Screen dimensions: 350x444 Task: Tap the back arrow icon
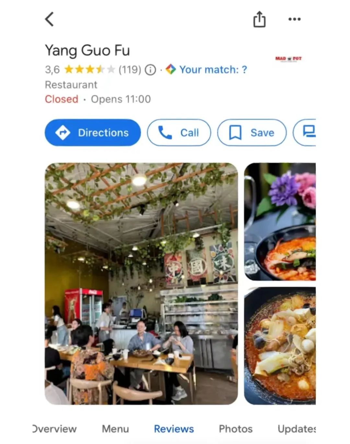[x=49, y=19]
